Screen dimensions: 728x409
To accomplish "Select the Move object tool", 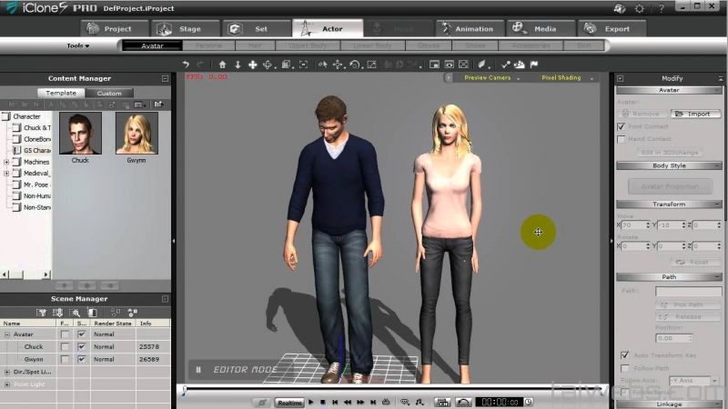I will [x=338, y=65].
